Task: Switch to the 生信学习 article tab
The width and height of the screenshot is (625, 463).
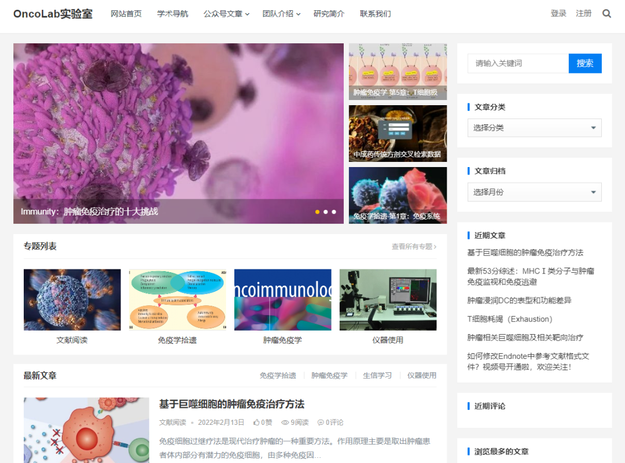Action: point(377,376)
